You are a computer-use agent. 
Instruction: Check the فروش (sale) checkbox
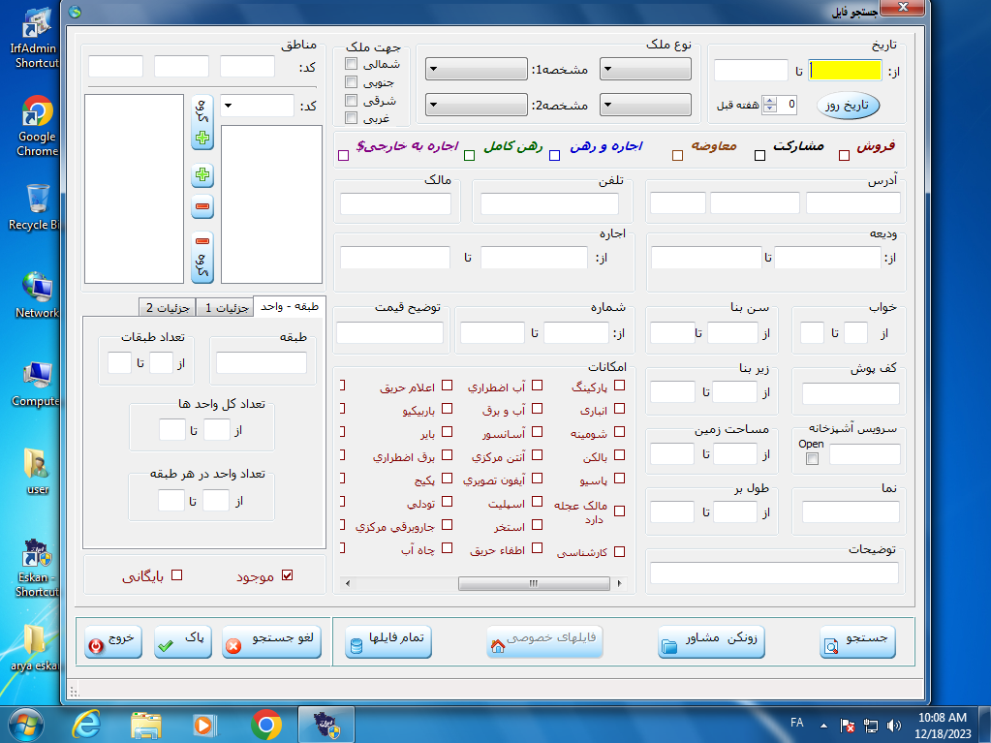[x=844, y=155]
